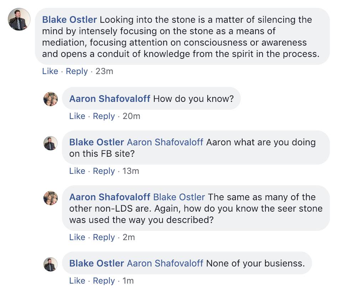Image resolution: width=337 pixels, height=295 pixels.
Task: Reply to the top comment posted 23m ago
Action: tap(77, 71)
